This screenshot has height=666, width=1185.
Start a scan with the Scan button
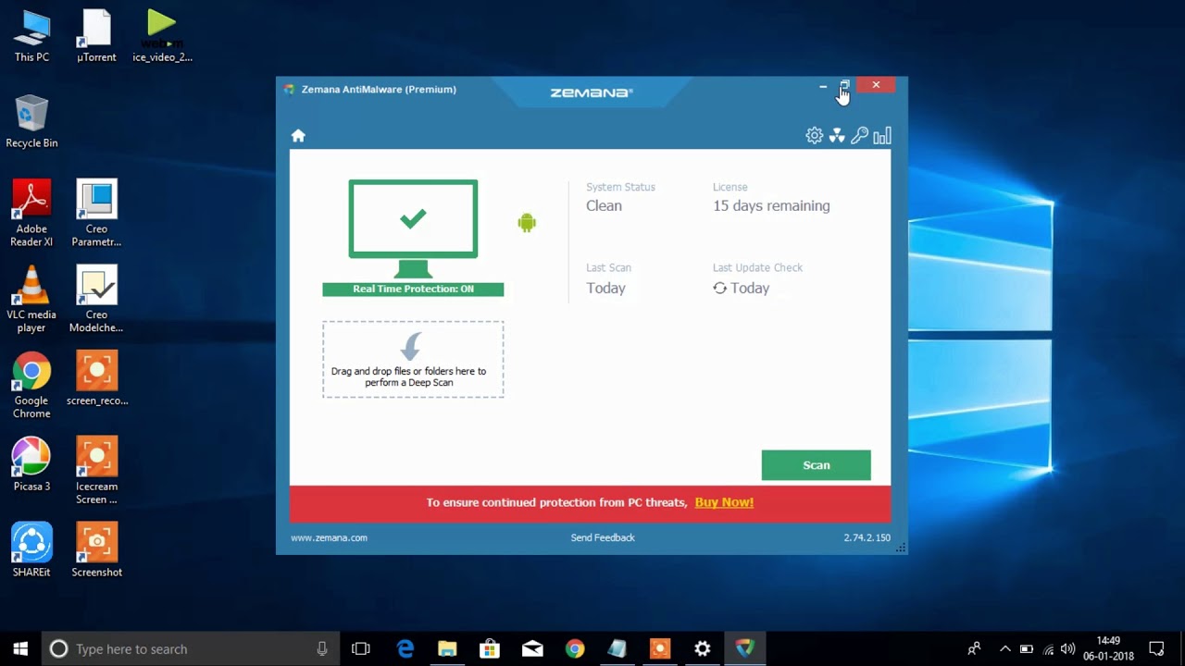[x=816, y=465]
